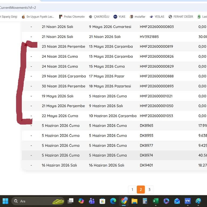Click document number DK8974
207x207 pixels.
click(x=146, y=155)
